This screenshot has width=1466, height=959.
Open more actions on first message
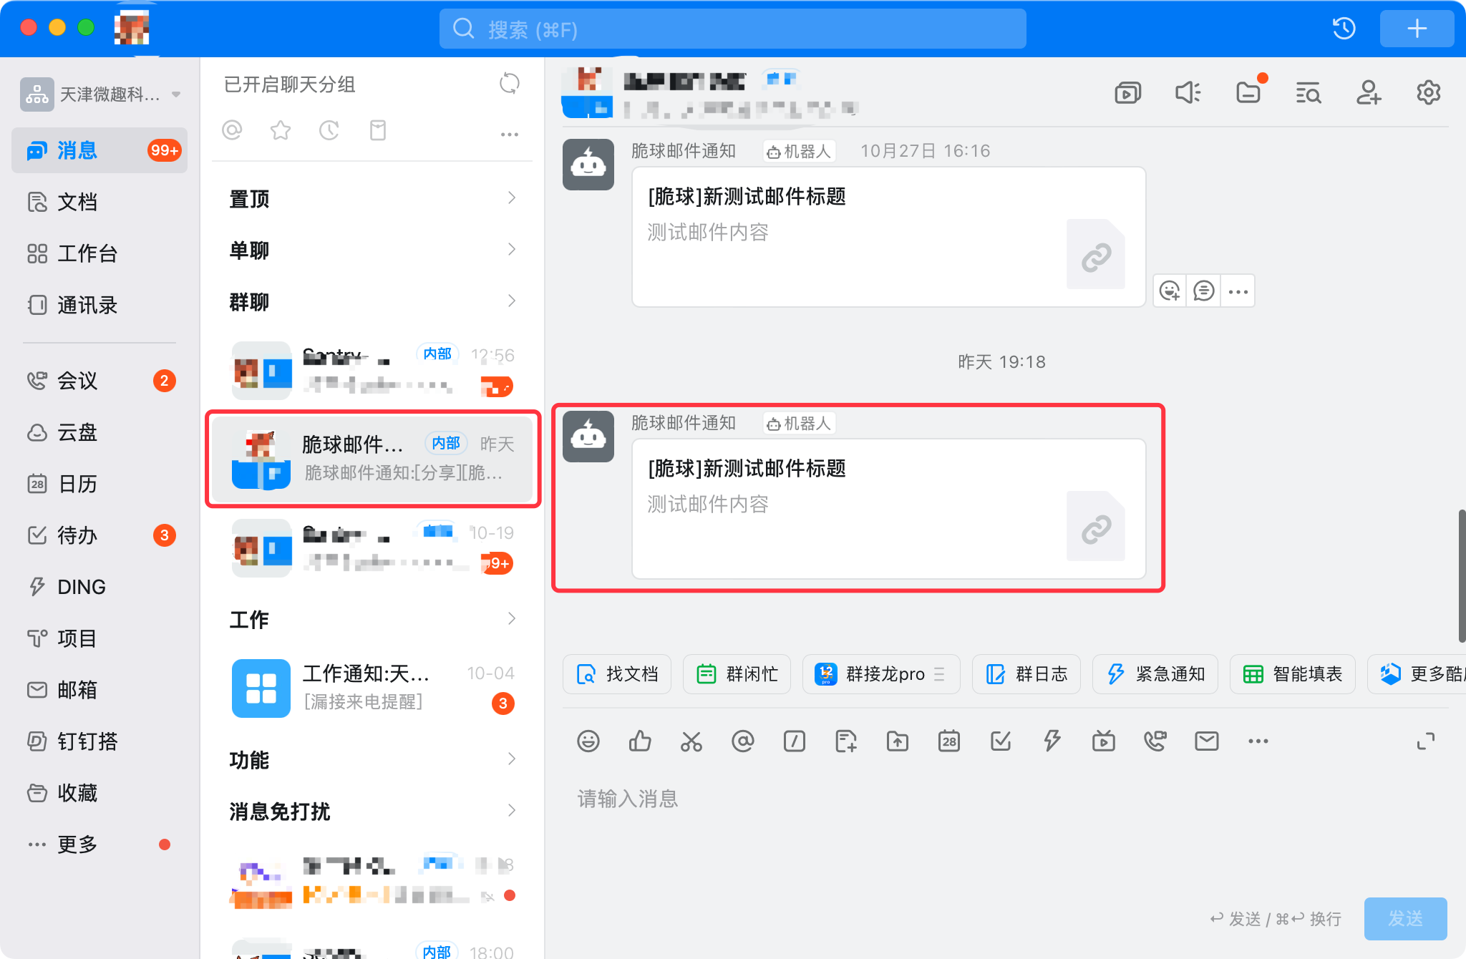coord(1238,291)
